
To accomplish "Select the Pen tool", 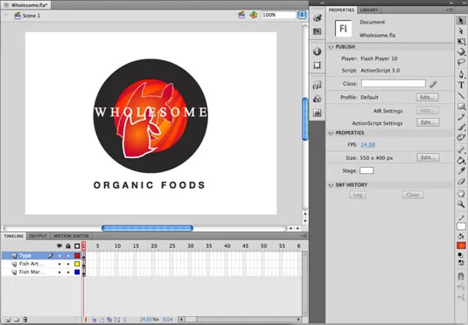I will pyautogui.click(x=461, y=74).
